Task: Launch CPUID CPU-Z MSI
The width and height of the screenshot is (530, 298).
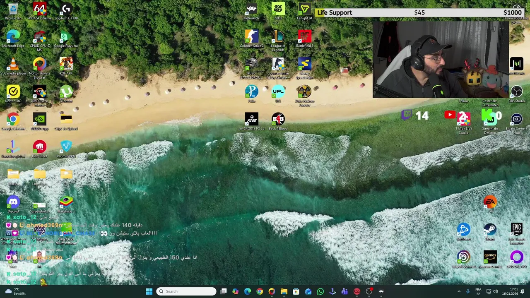Action: click(40, 41)
